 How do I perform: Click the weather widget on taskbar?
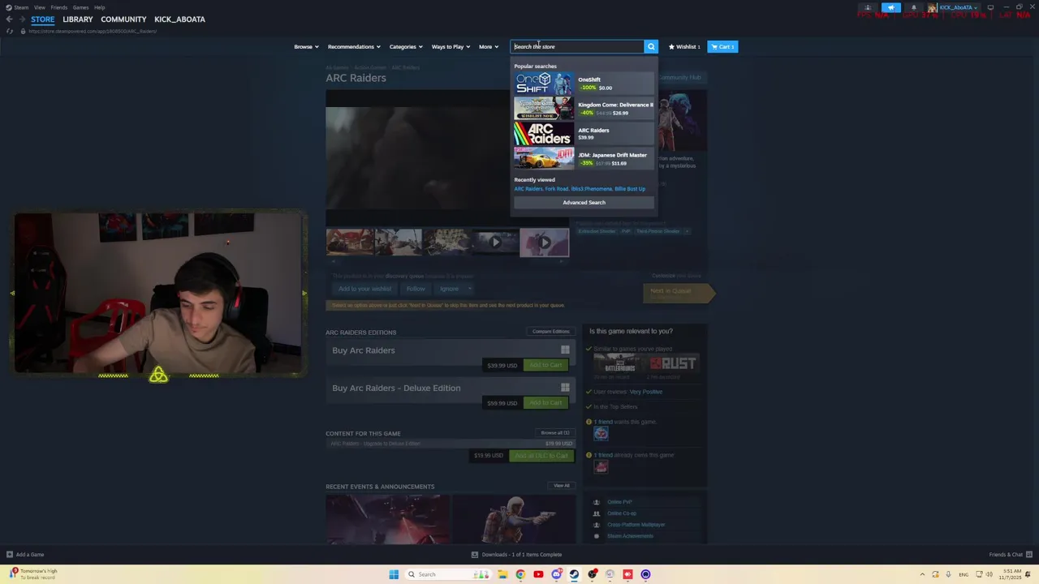[32, 574]
